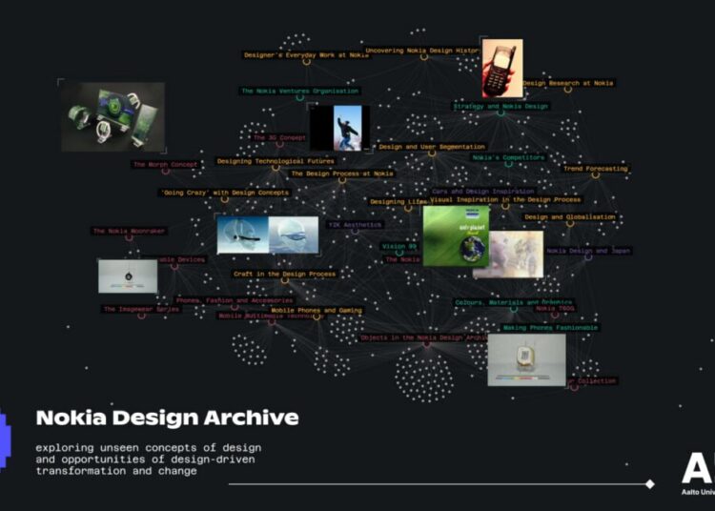Open 'Design and Globalisation' topic label

[x=570, y=217]
